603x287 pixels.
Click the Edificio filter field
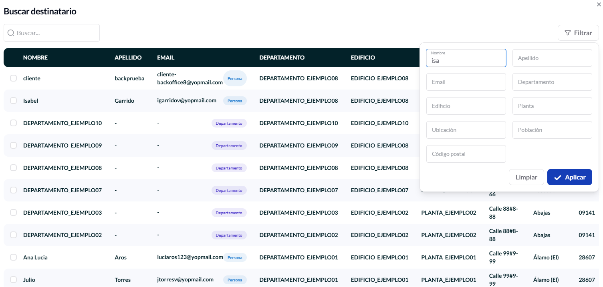point(466,106)
